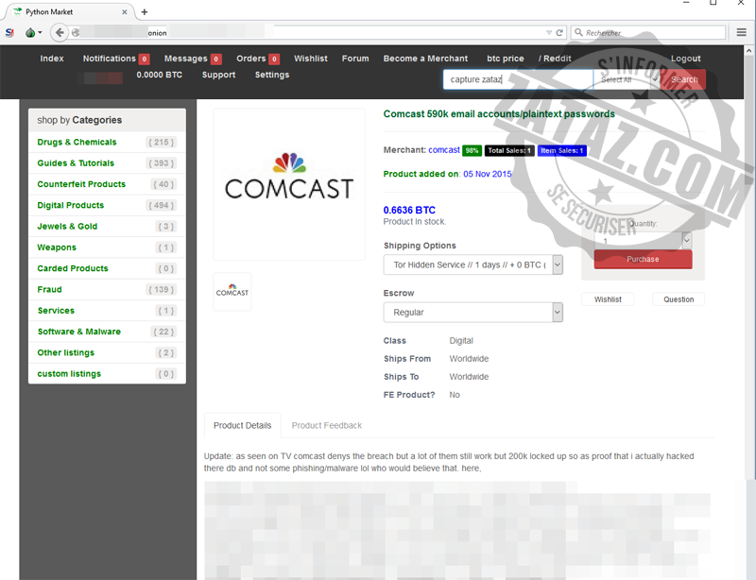Open the URL history dropdown arrow
The width and height of the screenshot is (756, 580).
pos(549,33)
